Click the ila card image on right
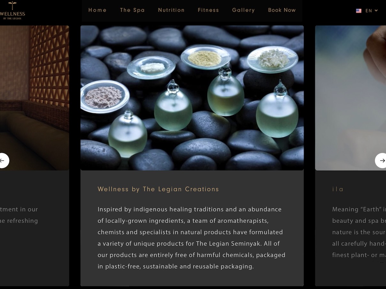The image size is (386, 289). click(351, 98)
